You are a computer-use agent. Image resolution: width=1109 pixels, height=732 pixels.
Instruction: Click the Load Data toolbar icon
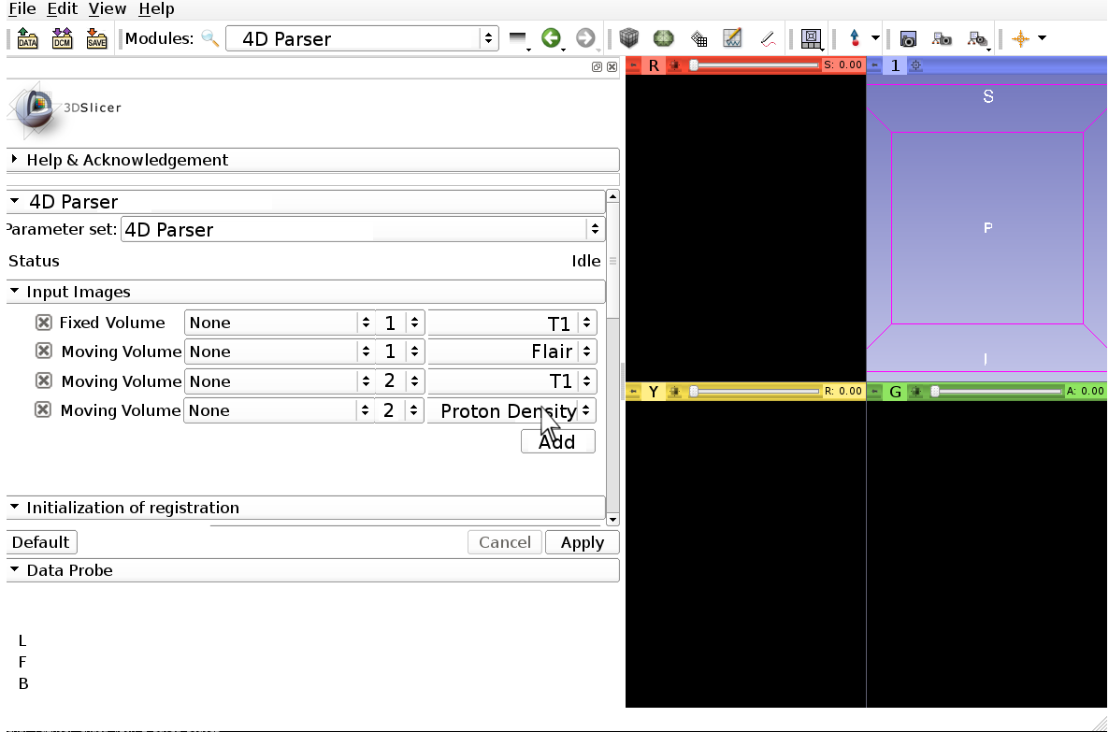pyautogui.click(x=28, y=38)
